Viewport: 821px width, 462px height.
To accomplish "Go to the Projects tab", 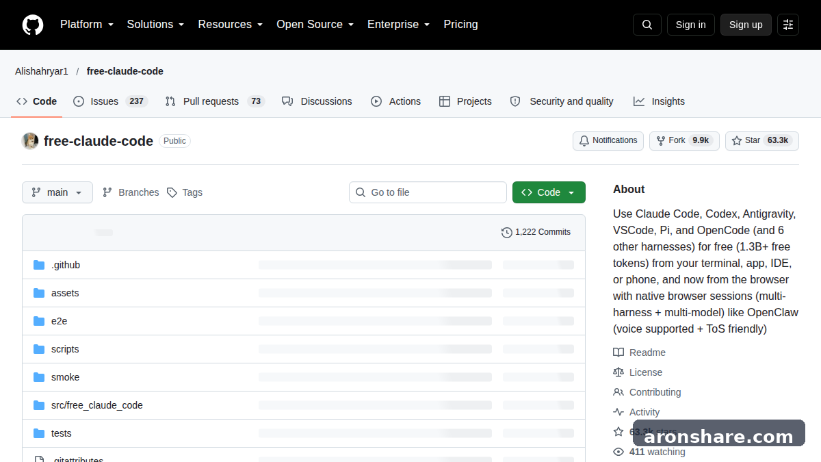I will [465, 101].
